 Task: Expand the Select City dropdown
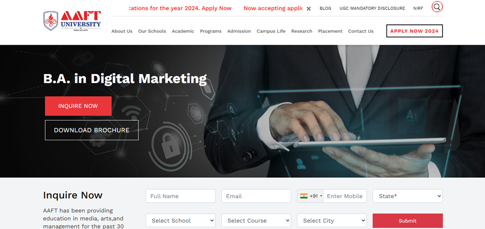coord(332,221)
